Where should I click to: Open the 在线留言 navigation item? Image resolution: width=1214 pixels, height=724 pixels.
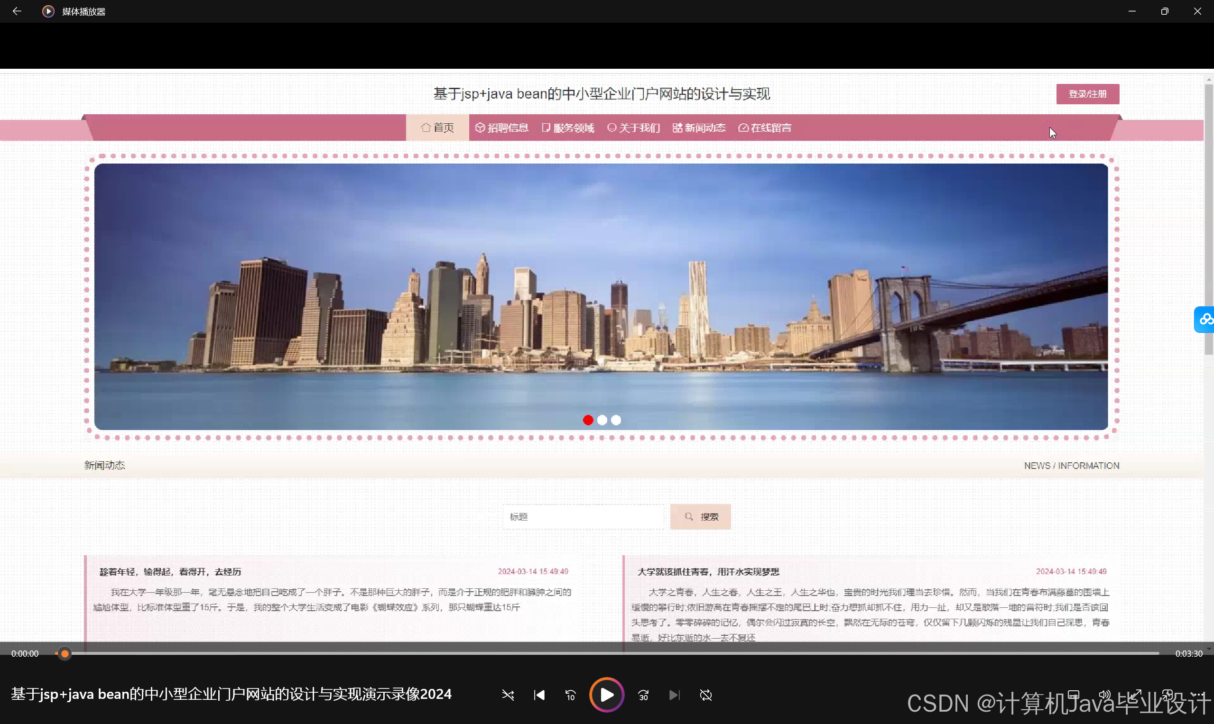[764, 128]
